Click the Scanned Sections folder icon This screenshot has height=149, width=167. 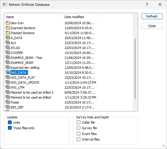pos(8,28)
